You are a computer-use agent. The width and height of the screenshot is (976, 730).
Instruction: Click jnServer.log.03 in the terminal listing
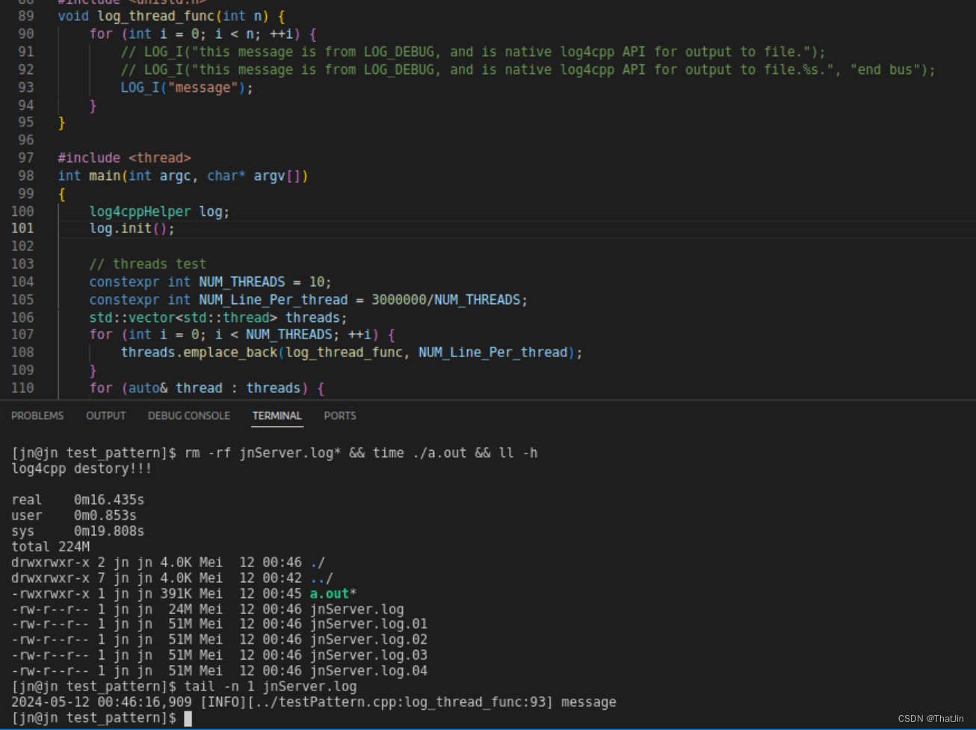[368, 655]
